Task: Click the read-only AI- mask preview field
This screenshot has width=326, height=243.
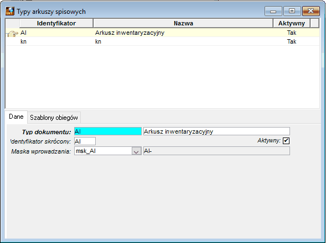Action: [x=216, y=151]
